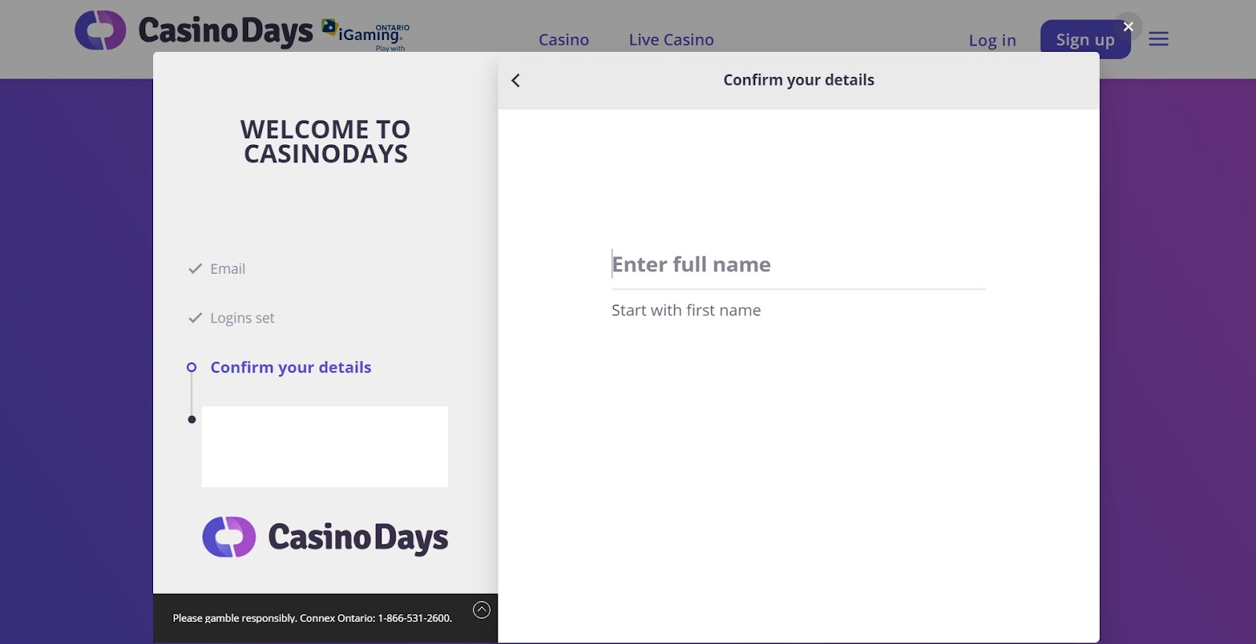The width and height of the screenshot is (1256, 644).
Task: Open the Casino menu item
Action: pyautogui.click(x=564, y=40)
